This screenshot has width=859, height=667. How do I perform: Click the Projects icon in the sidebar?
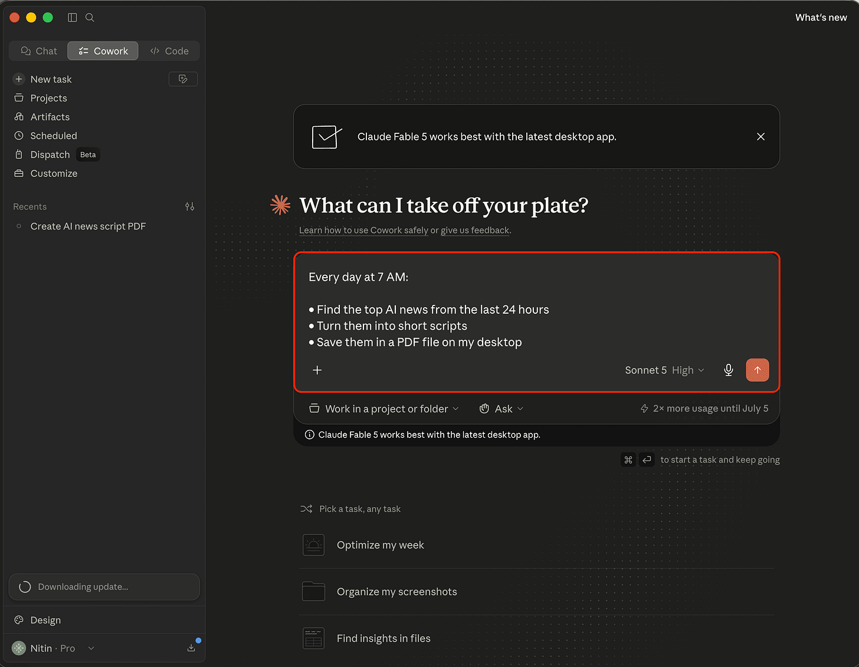[x=19, y=98]
